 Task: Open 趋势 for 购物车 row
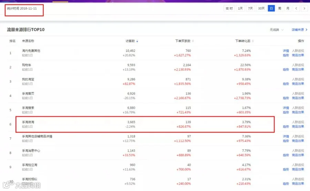286,70
